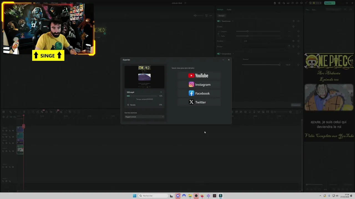This screenshot has height=199, width=355.
Task: Click 100.mp4 file name text
Action: point(130,92)
